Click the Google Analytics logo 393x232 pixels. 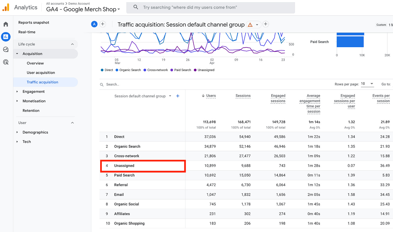tap(6, 8)
